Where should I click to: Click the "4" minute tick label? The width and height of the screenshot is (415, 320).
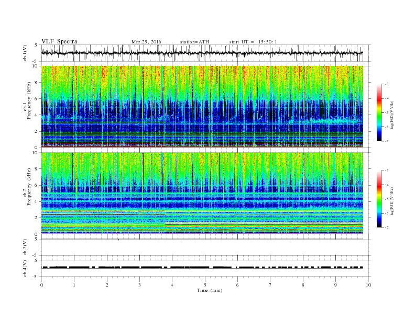[172, 285]
